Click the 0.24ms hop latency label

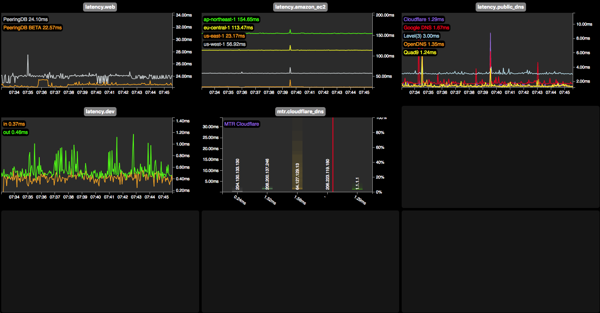click(x=240, y=199)
